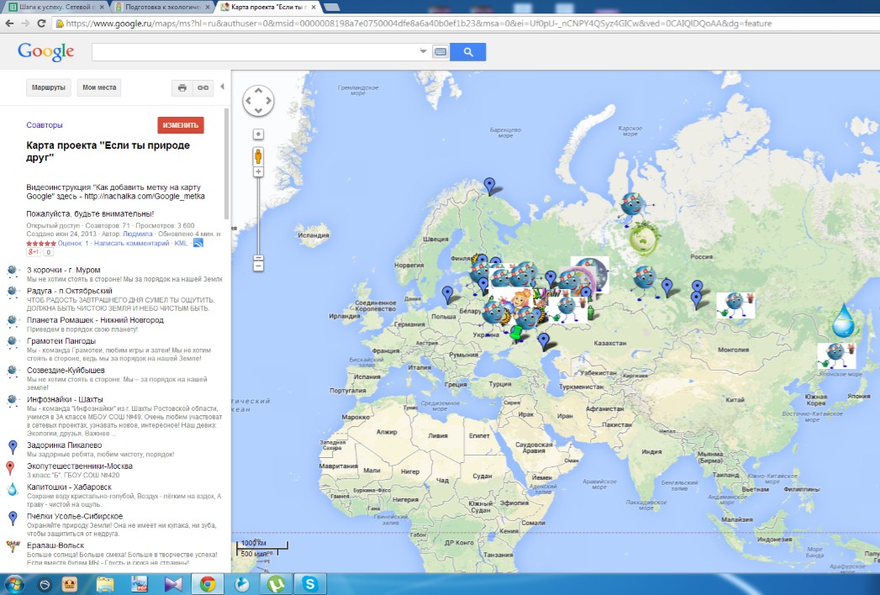880x595 pixels.
Task: Open uTorrent from the taskbar
Action: (x=276, y=584)
